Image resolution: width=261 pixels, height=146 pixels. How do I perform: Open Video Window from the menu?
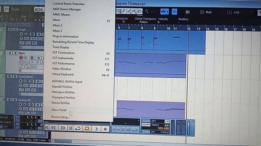(62, 69)
